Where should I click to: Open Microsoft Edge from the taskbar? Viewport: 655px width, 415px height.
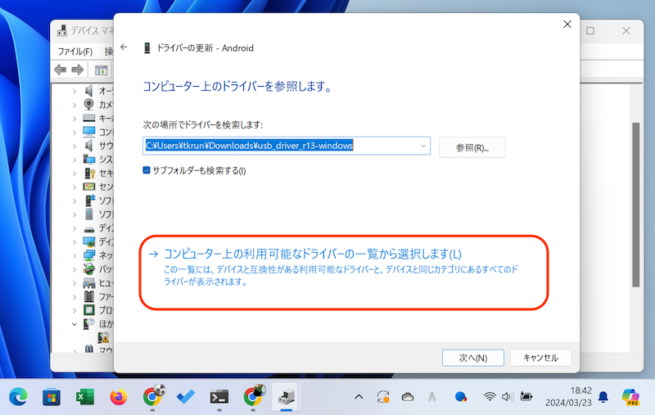click(18, 397)
